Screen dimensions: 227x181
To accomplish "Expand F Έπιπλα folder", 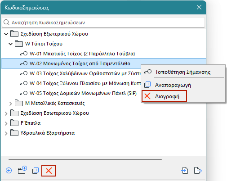I will [x=6, y=123].
